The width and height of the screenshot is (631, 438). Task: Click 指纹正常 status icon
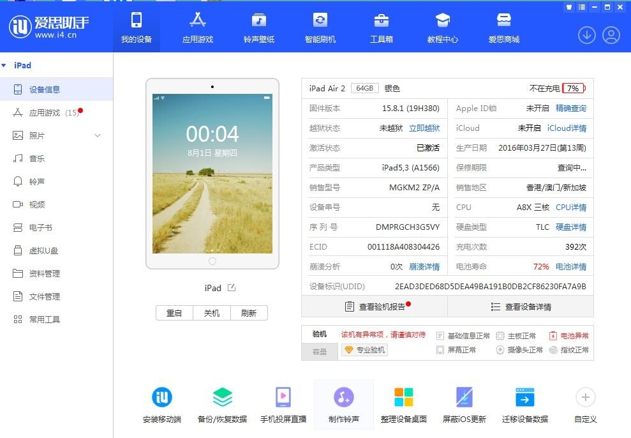553,350
